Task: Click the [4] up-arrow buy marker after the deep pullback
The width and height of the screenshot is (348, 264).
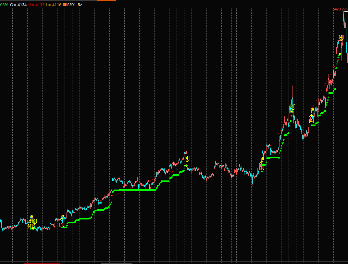Action: pos(311,120)
